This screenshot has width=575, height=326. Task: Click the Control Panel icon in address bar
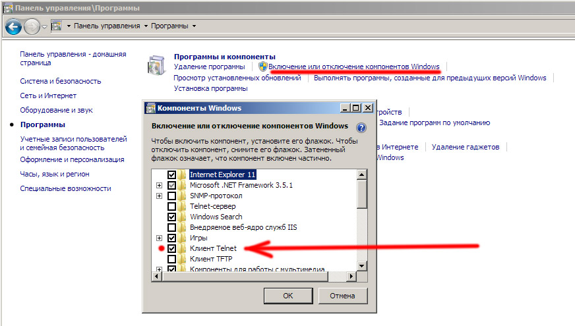pyautogui.click(x=57, y=26)
